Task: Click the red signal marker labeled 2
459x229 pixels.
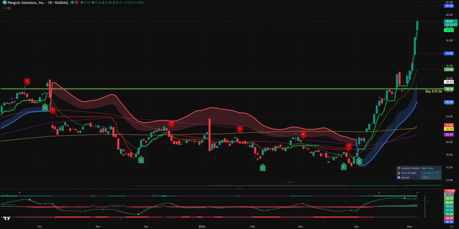Action: [x=27, y=81]
